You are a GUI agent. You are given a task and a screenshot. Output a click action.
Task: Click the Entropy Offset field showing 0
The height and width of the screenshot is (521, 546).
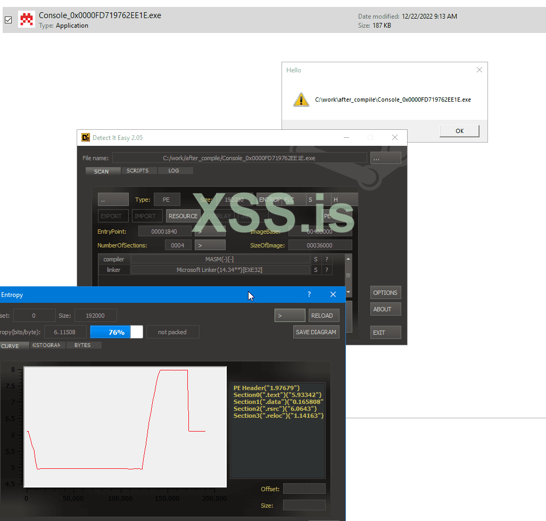34,316
